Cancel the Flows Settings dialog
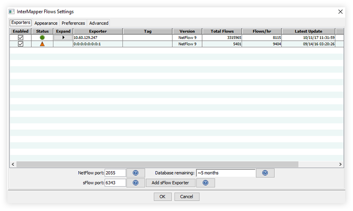The width and height of the screenshot is (353, 211). [x=187, y=197]
